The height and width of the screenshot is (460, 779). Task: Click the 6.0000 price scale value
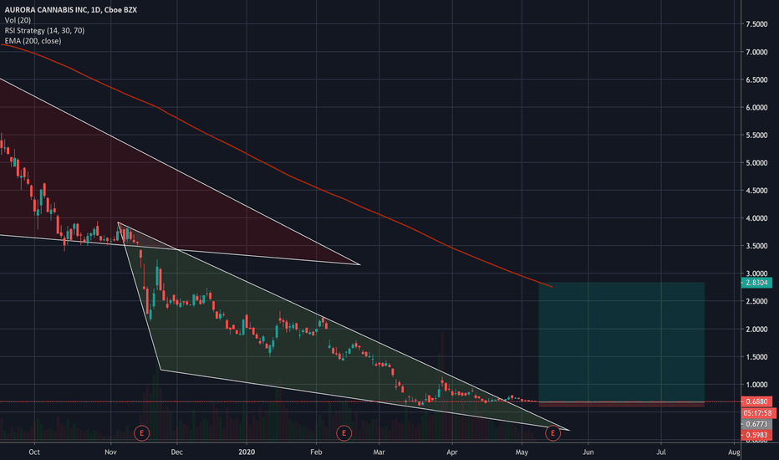pos(756,107)
